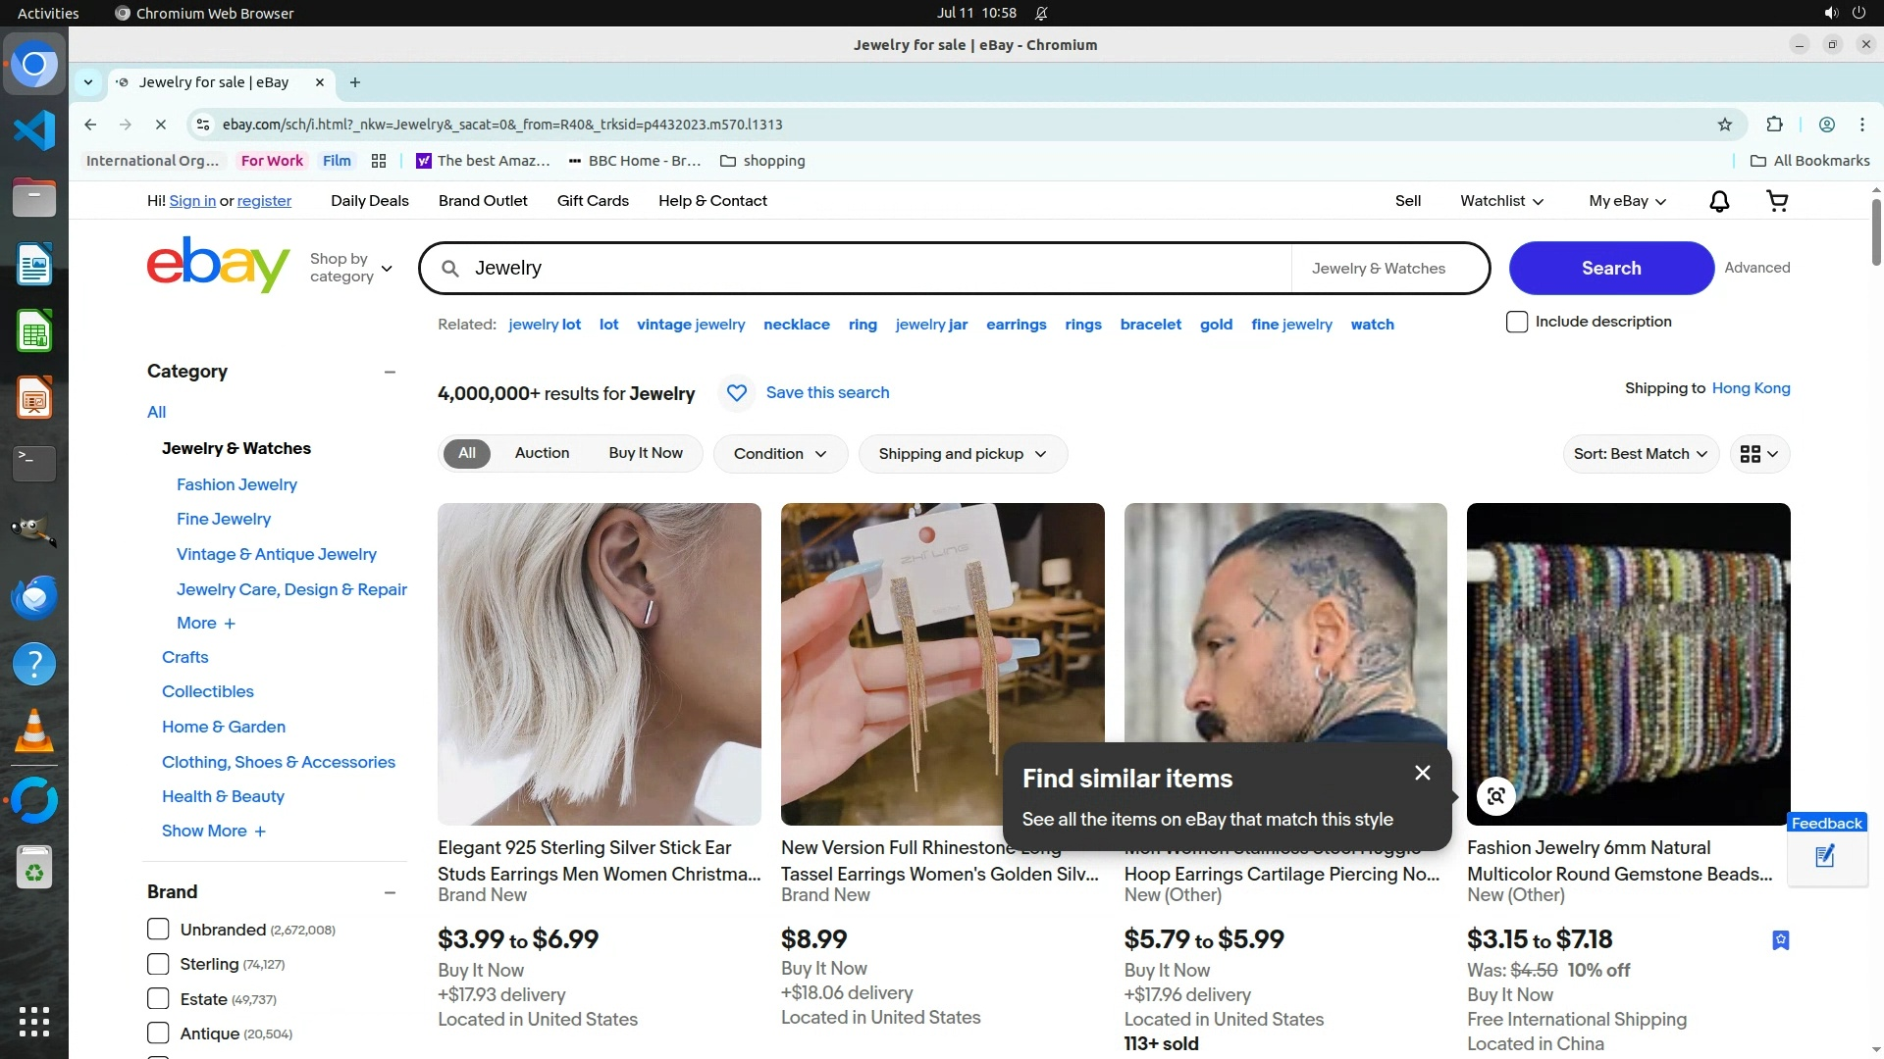Open the Fine Jewelry category link

(x=224, y=519)
